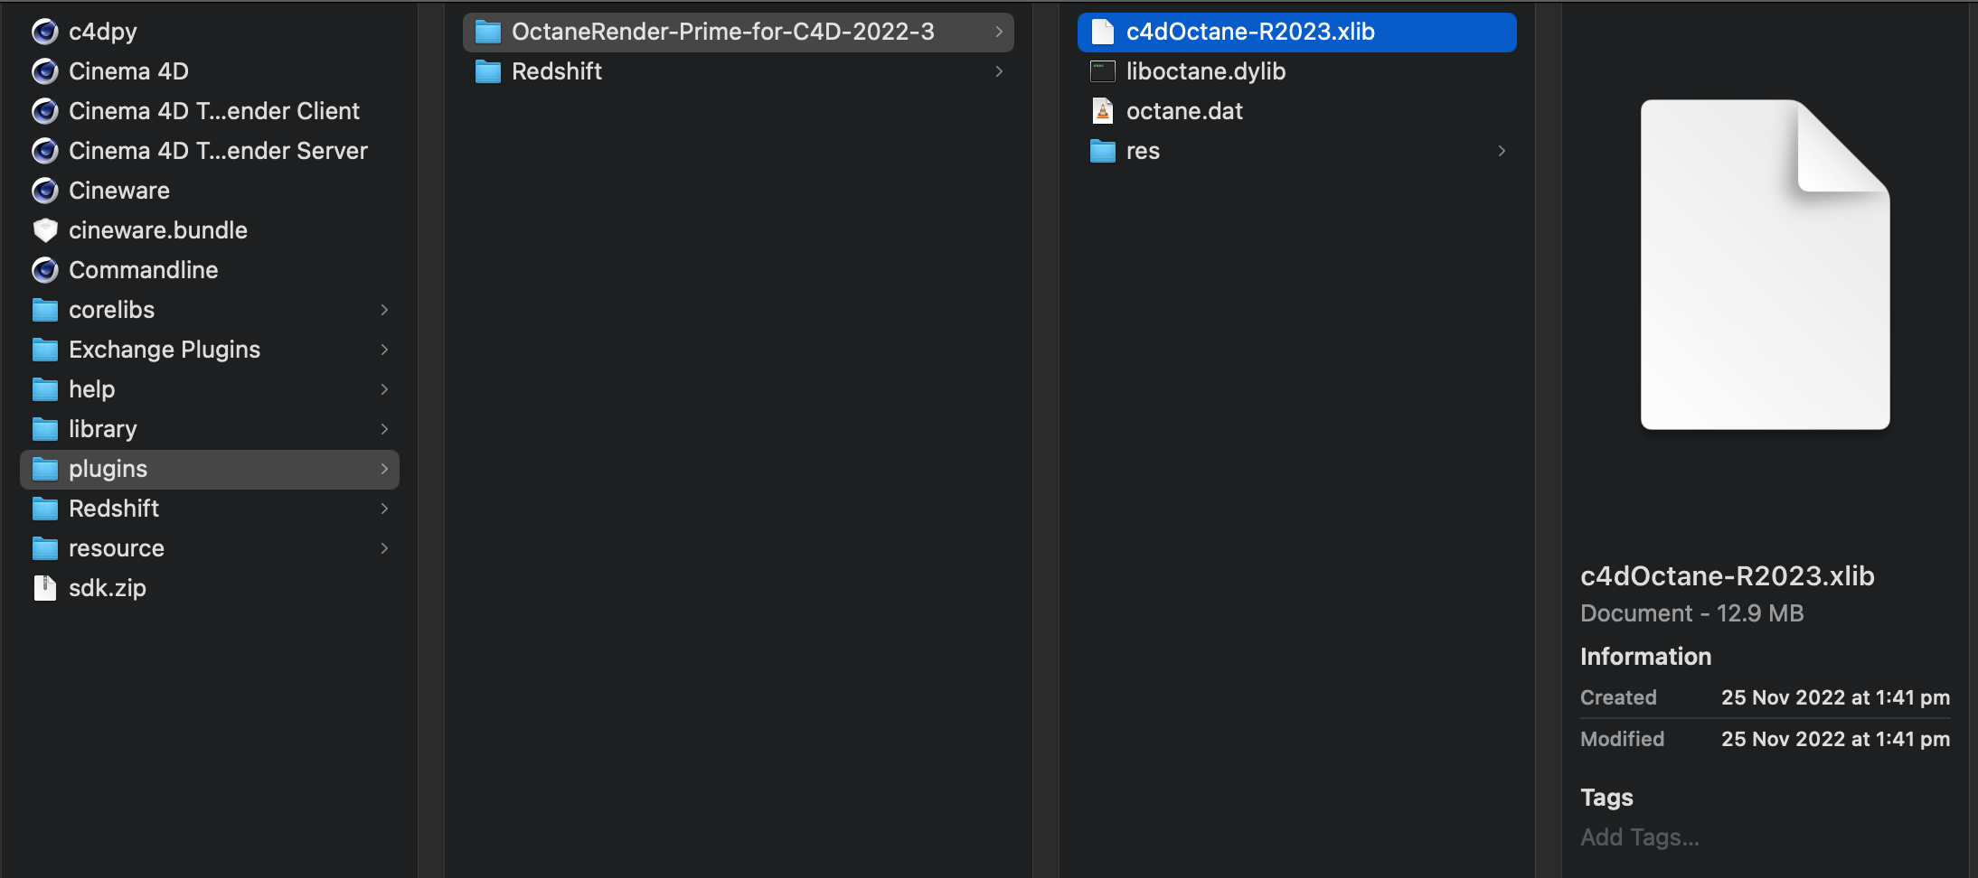
Task: Select the help folder
Action: (x=91, y=389)
